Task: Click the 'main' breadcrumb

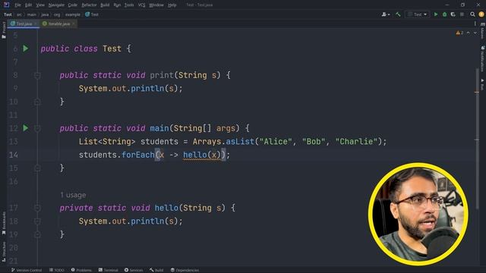Action: click(x=32, y=14)
